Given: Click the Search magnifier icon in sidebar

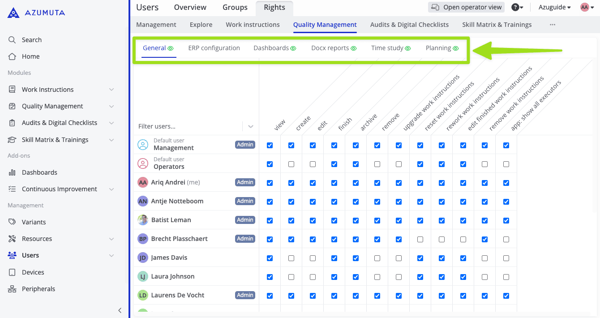Looking at the screenshot, I should (x=12, y=40).
